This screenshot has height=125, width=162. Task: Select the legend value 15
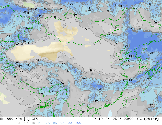[x=18, y=123]
